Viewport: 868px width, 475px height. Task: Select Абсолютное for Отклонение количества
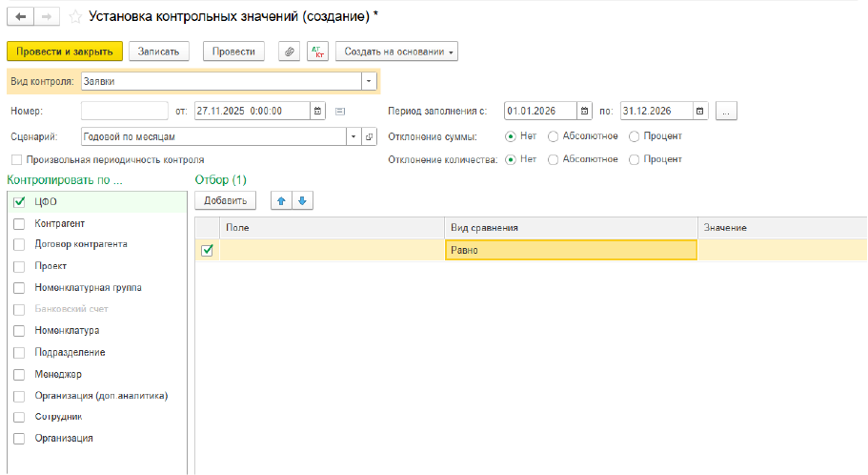[x=553, y=159]
